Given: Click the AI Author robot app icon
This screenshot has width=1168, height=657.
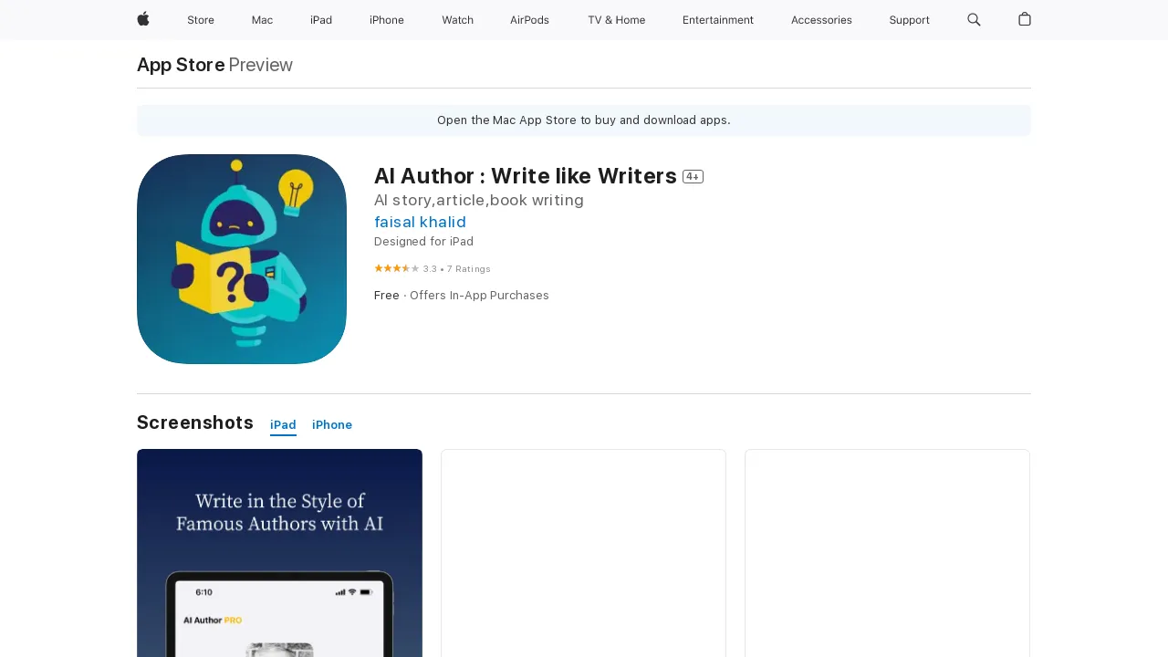Looking at the screenshot, I should [x=242, y=259].
